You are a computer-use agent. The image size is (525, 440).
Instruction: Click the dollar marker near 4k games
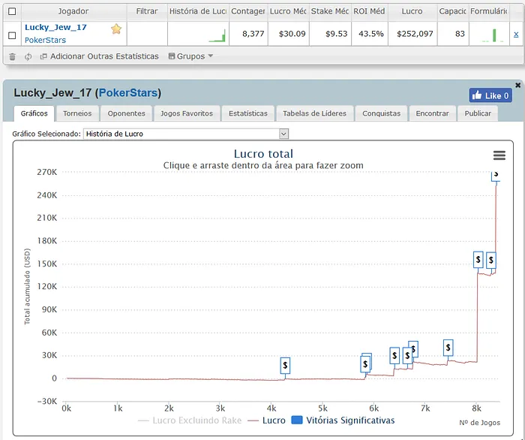coord(285,365)
